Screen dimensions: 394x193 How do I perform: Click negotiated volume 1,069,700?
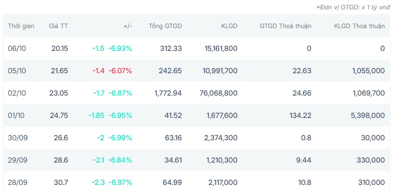coord(370,93)
